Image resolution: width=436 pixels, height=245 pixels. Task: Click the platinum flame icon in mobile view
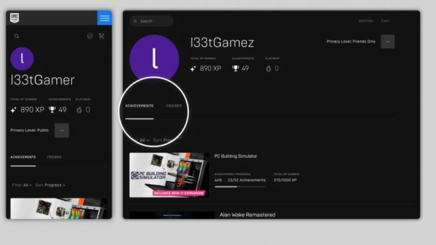point(79,110)
